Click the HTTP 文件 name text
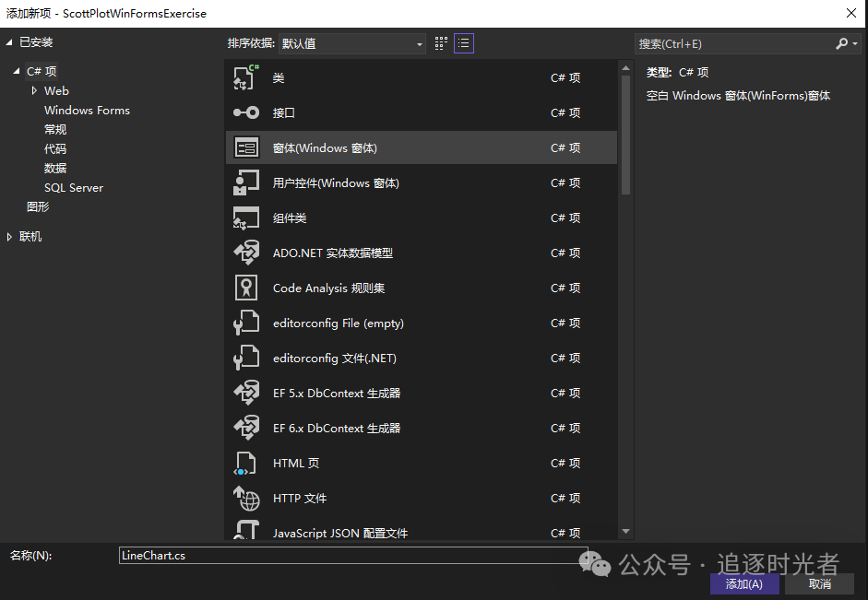Image resolution: width=868 pixels, height=600 pixels. click(300, 499)
